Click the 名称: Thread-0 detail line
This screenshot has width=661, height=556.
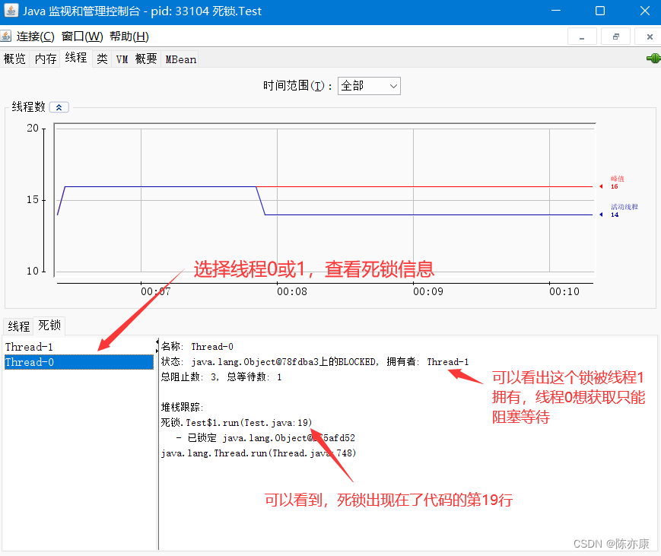click(197, 347)
